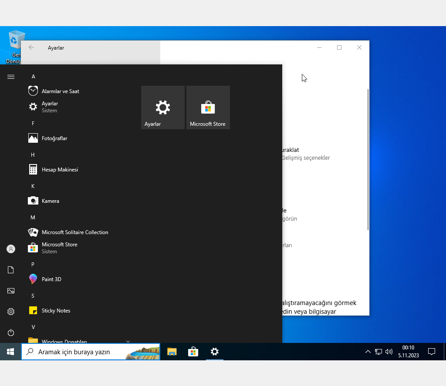The width and height of the screenshot is (446, 386).
Task: Click the Ayarlar pinned tile
Action: click(163, 107)
